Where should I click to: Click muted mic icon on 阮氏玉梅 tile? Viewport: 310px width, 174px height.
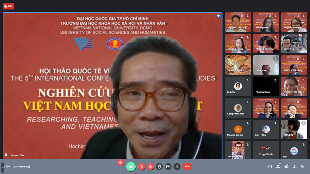[303, 123]
